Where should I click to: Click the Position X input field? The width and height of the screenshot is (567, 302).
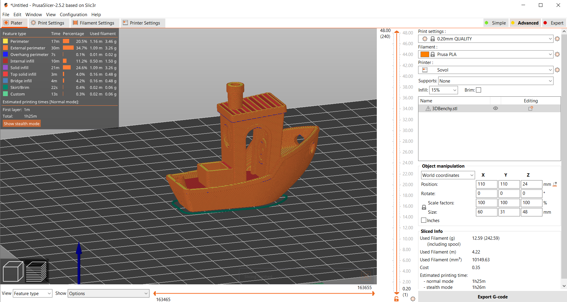tap(486, 184)
